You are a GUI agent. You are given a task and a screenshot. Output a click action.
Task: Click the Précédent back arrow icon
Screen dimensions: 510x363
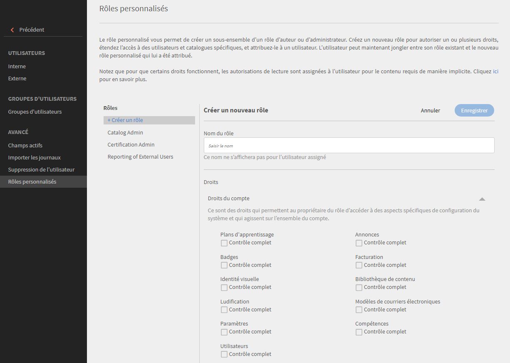tap(12, 30)
